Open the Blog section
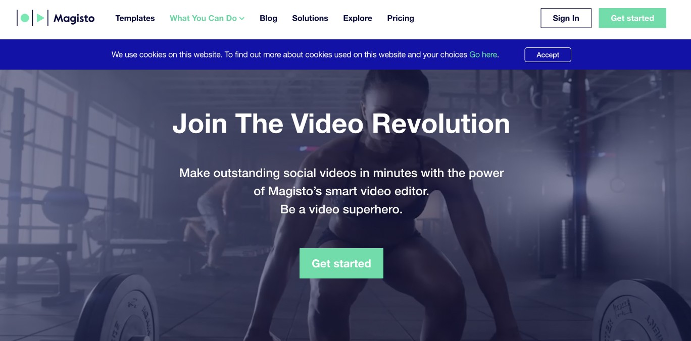Image resolution: width=691 pixels, height=341 pixels. click(268, 18)
